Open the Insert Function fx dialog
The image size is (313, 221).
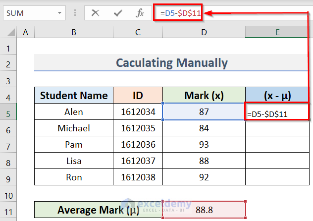pos(140,13)
